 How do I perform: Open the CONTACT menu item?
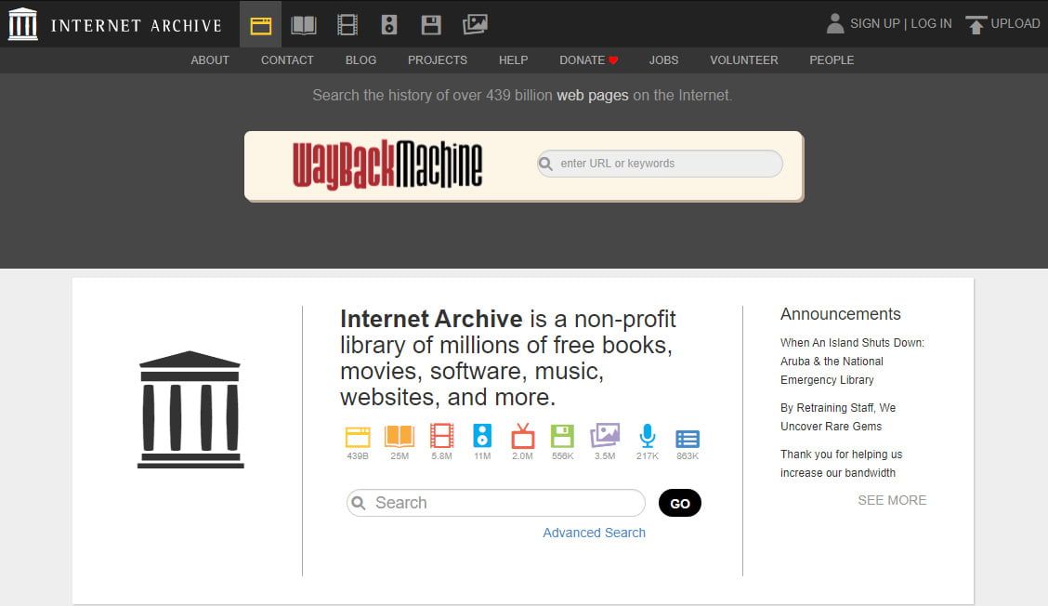[287, 60]
